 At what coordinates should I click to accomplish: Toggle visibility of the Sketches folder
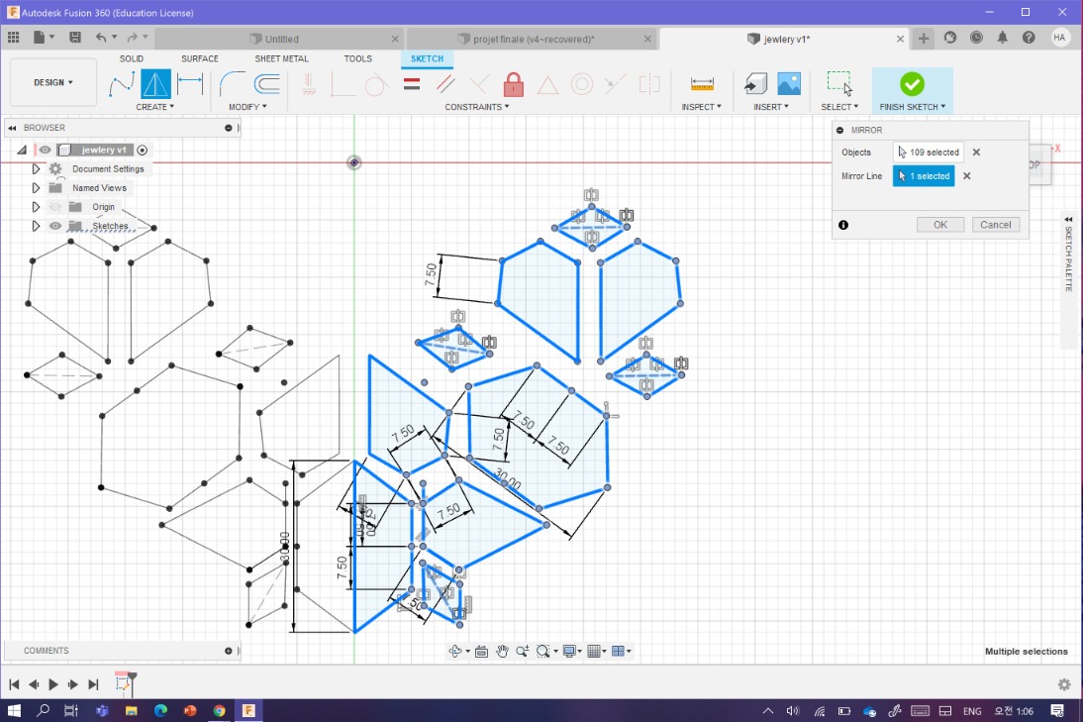tap(55, 226)
